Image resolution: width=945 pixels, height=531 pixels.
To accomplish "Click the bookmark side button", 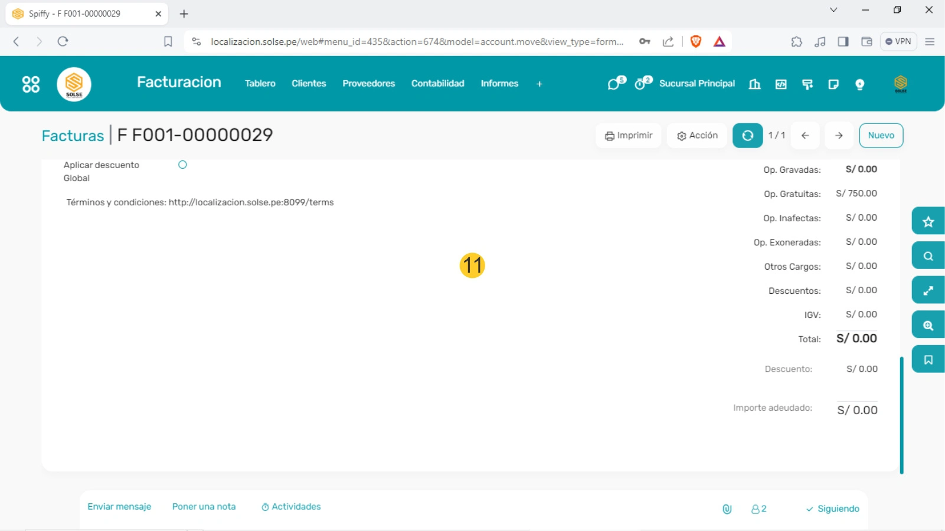I will tap(928, 360).
